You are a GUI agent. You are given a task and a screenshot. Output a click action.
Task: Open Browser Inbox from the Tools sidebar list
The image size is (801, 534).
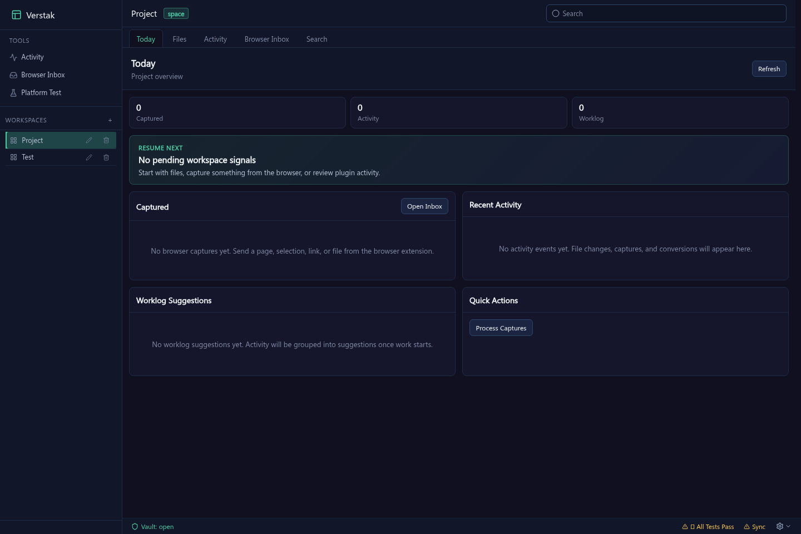61,75
